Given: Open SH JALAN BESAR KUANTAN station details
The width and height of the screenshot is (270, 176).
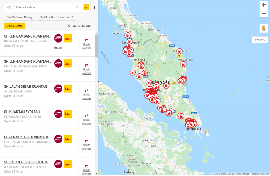Looking at the screenshot, I should (x=26, y=87).
